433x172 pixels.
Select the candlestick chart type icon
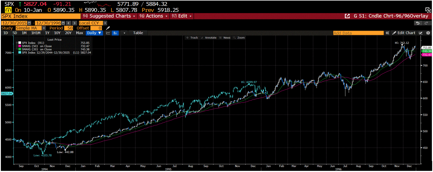pos(115,33)
